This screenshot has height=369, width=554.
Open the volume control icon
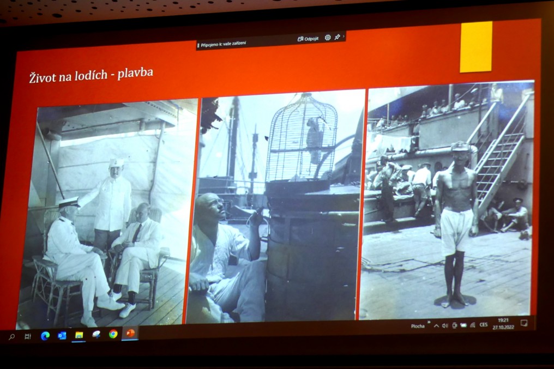(x=445, y=325)
